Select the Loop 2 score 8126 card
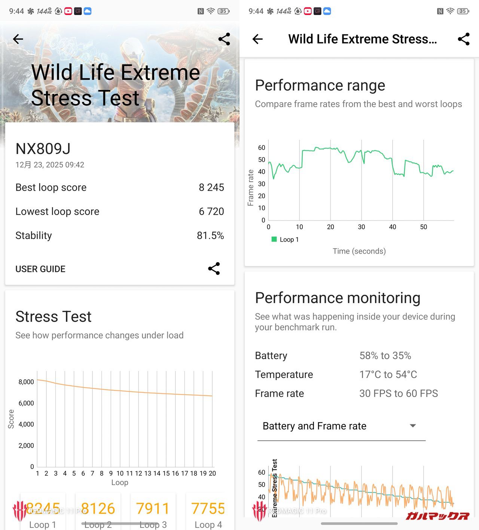479x530 pixels. (98, 513)
